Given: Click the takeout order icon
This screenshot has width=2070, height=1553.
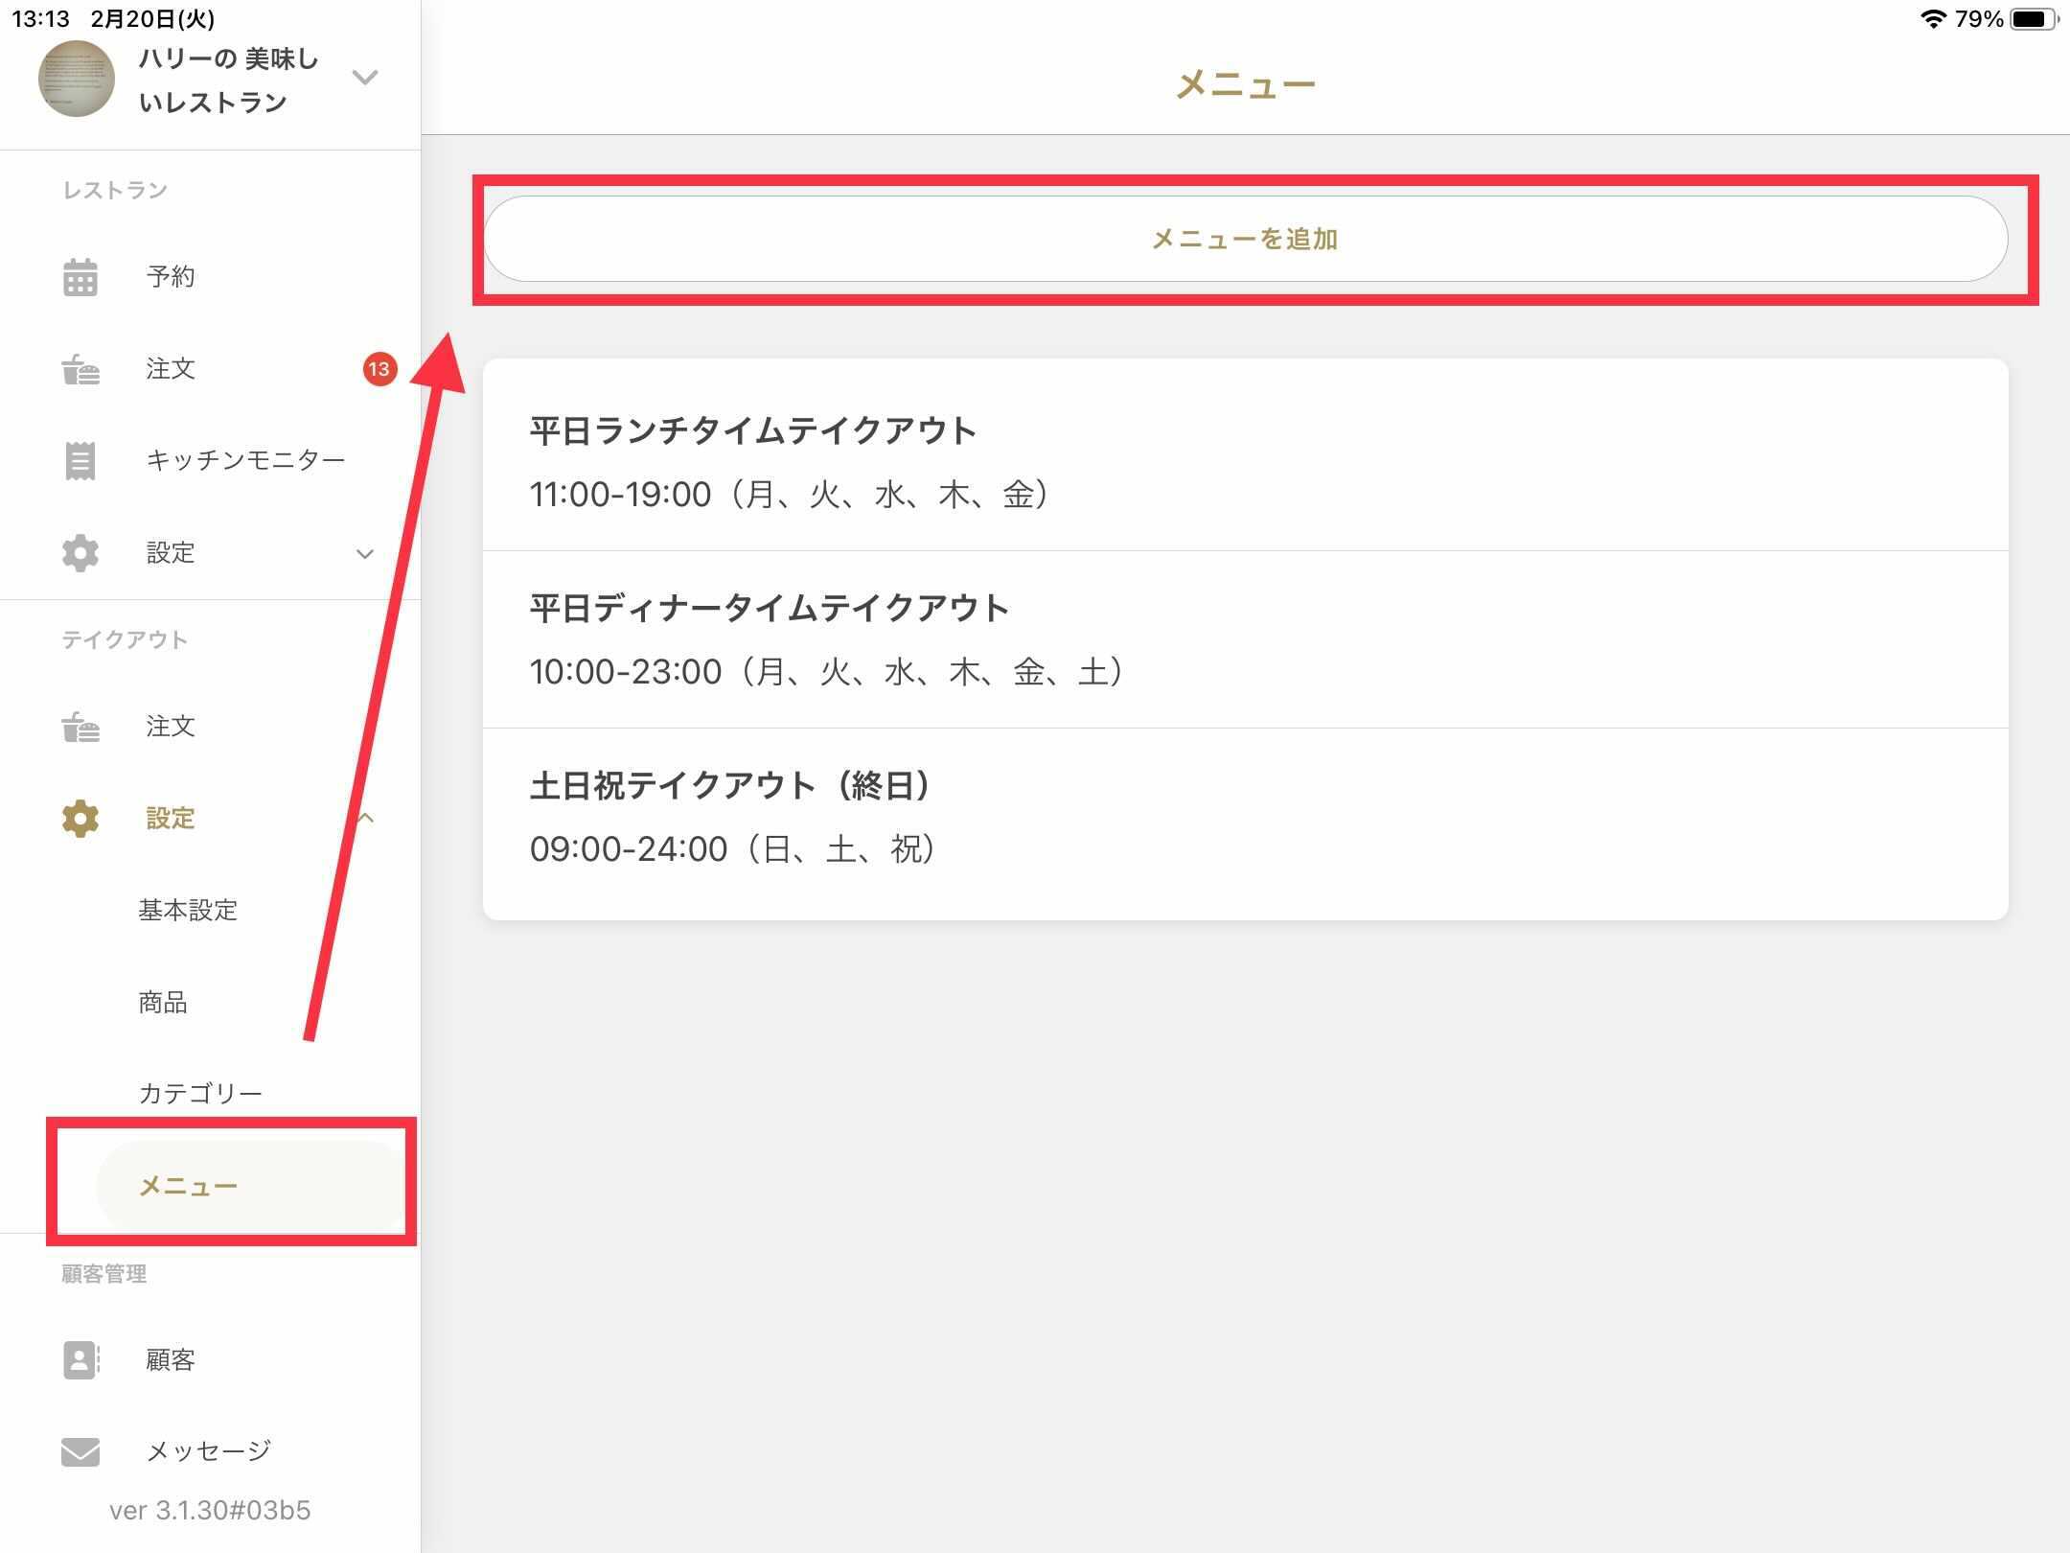Looking at the screenshot, I should (80, 727).
